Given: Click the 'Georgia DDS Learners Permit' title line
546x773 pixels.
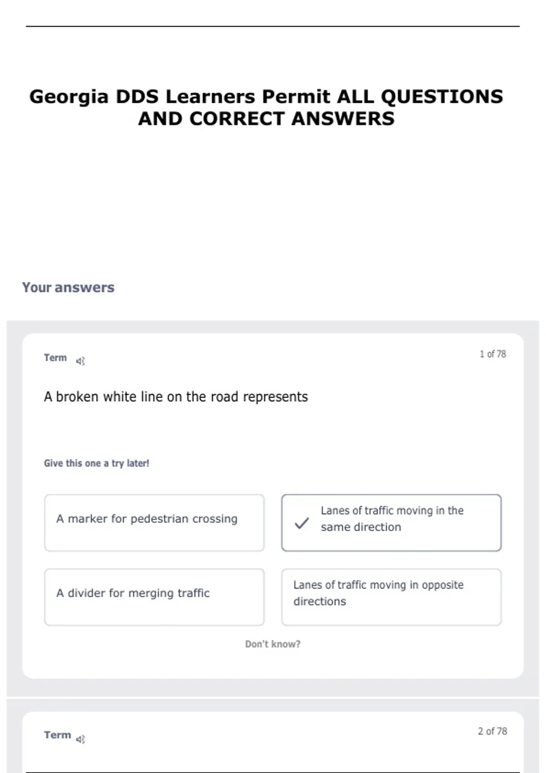Looking at the screenshot, I should click(x=266, y=96).
